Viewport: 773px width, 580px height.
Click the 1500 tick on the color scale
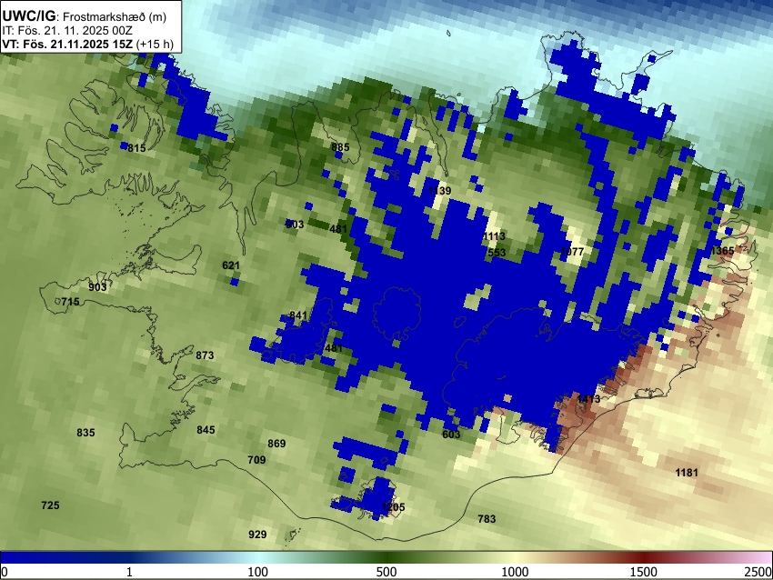(644, 572)
